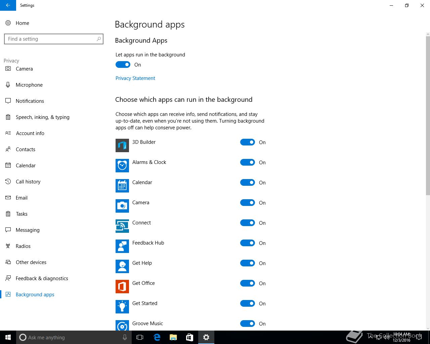Click the volume speaker tray icon
Viewport: 430px width, 344px height.
pos(387,337)
